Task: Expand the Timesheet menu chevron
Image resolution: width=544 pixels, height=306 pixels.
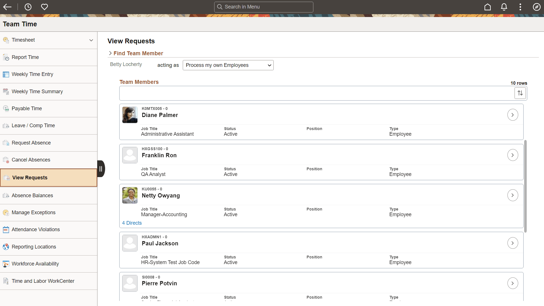Action: pyautogui.click(x=91, y=40)
